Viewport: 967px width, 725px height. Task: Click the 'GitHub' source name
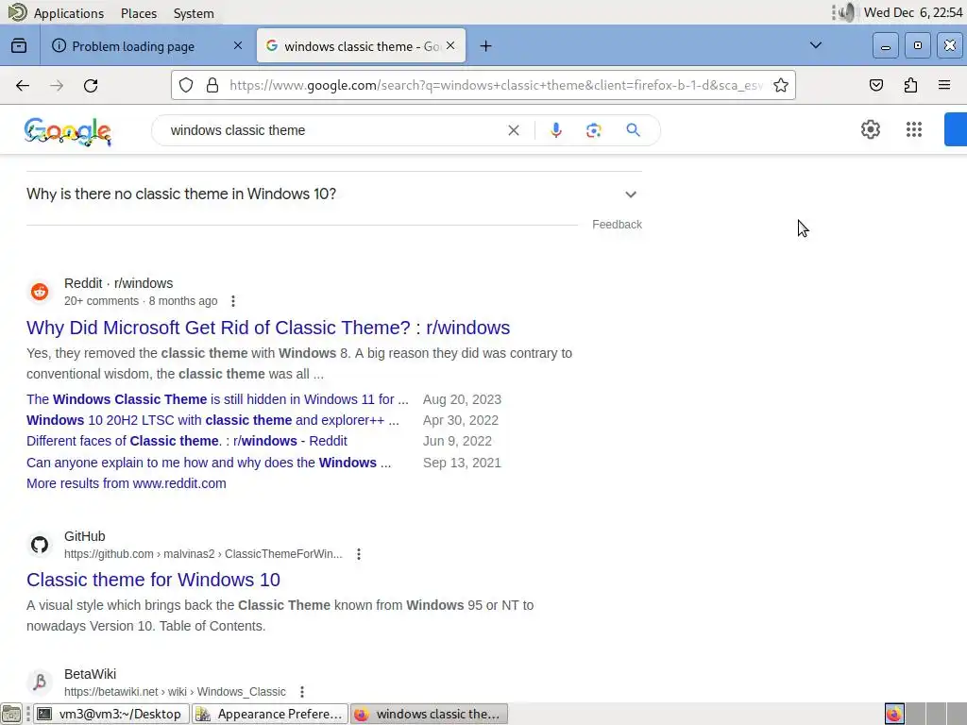tap(84, 536)
